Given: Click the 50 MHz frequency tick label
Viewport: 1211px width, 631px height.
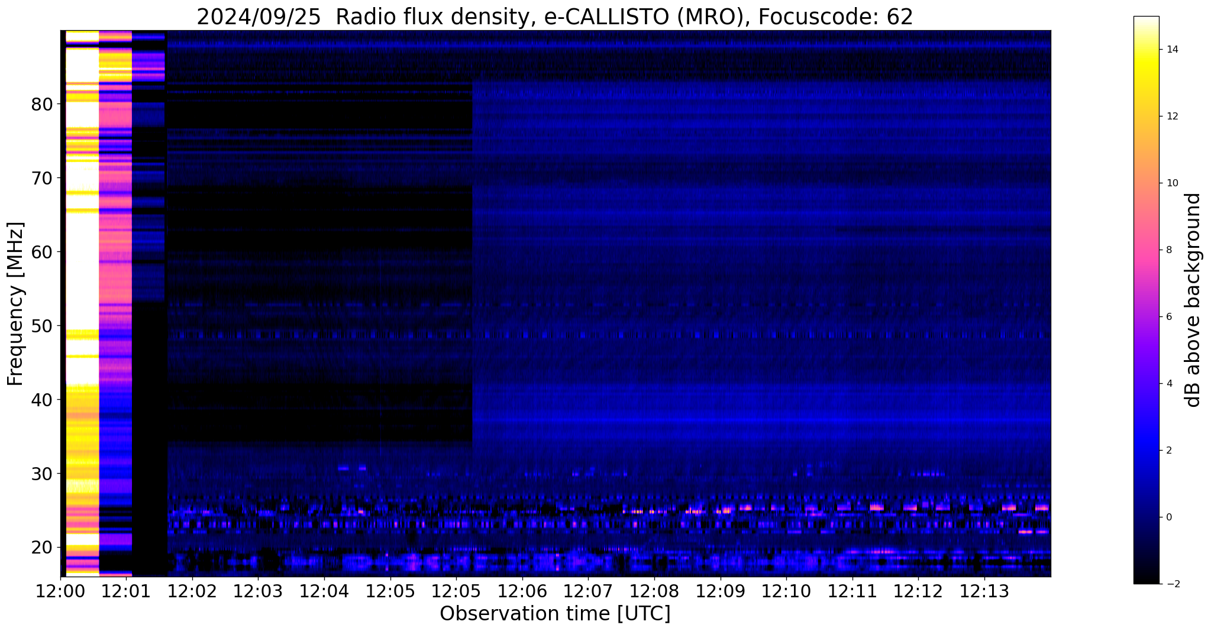Looking at the screenshot, I should tap(41, 326).
